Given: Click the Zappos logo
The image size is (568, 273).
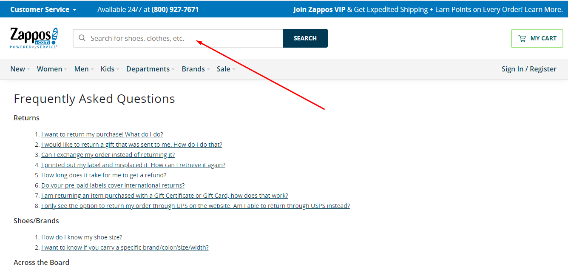Looking at the screenshot, I should point(34,38).
